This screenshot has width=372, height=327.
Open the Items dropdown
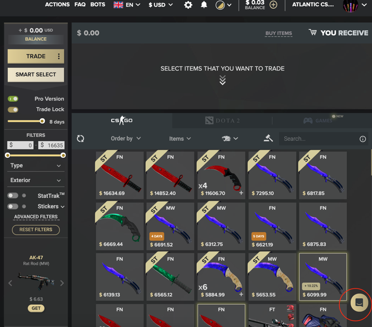coord(180,138)
